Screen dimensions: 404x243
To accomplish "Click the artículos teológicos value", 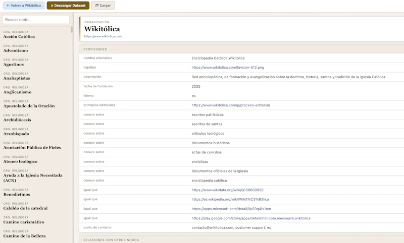I will click(x=208, y=134).
